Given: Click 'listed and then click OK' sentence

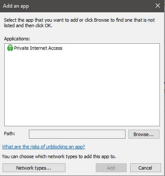Looking at the screenshot, I should coord(28,26).
